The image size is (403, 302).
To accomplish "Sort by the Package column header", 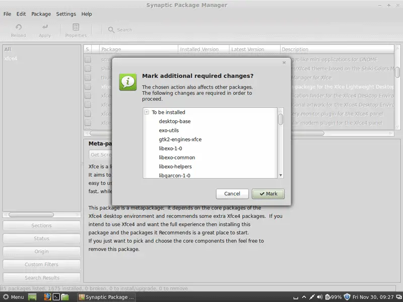I will (x=139, y=49).
